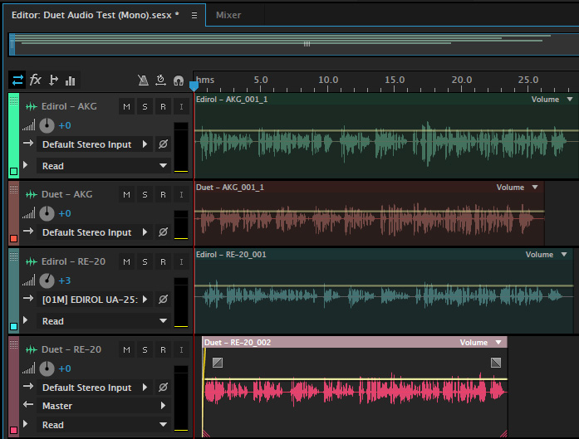Open the Editor panel menu icon
Screen dimensions: 579x439
194,16
